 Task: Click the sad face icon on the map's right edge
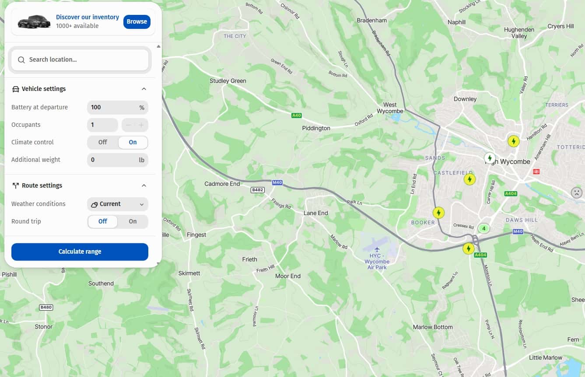pyautogui.click(x=577, y=192)
